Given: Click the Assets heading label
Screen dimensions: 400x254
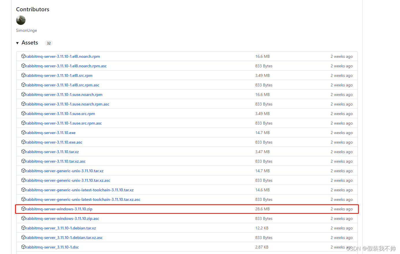Looking at the screenshot, I should tap(30, 43).
